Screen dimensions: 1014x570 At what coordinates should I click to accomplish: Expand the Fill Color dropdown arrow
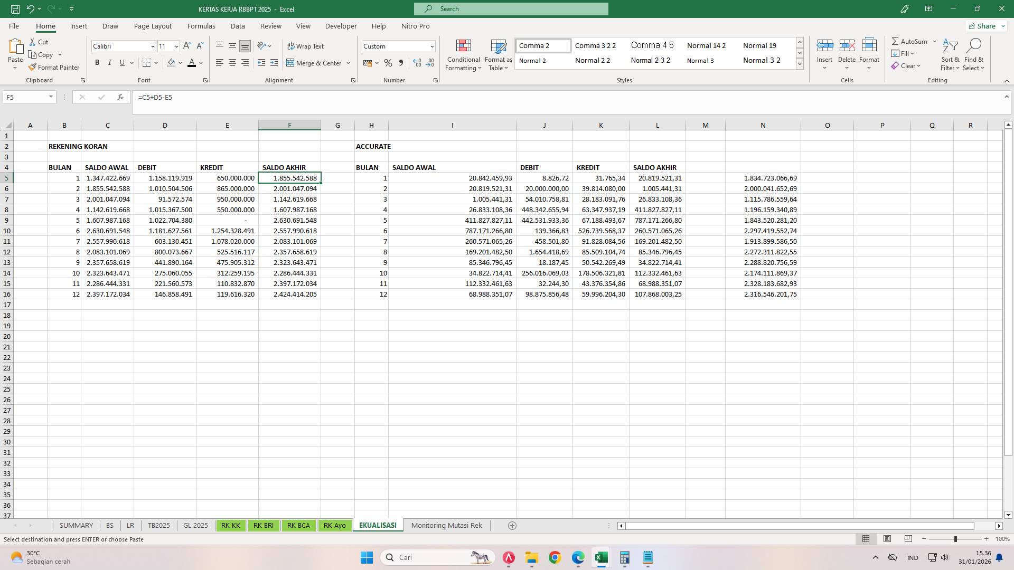tap(180, 63)
